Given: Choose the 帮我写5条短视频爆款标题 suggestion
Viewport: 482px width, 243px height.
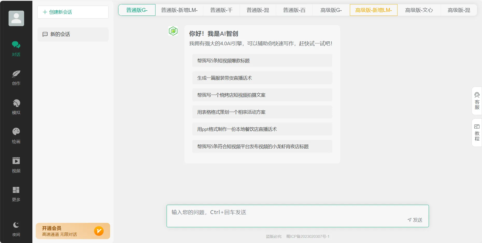Looking at the screenshot, I should point(262,61).
